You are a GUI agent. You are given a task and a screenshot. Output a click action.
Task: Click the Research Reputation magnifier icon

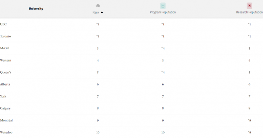tap(249, 6)
